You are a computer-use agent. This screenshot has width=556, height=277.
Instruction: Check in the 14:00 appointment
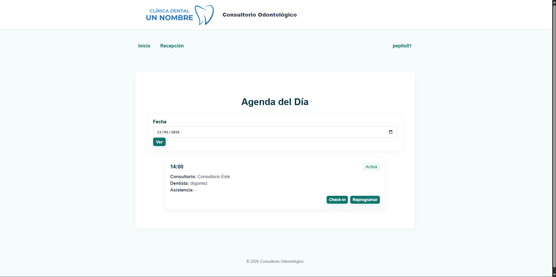coord(337,200)
